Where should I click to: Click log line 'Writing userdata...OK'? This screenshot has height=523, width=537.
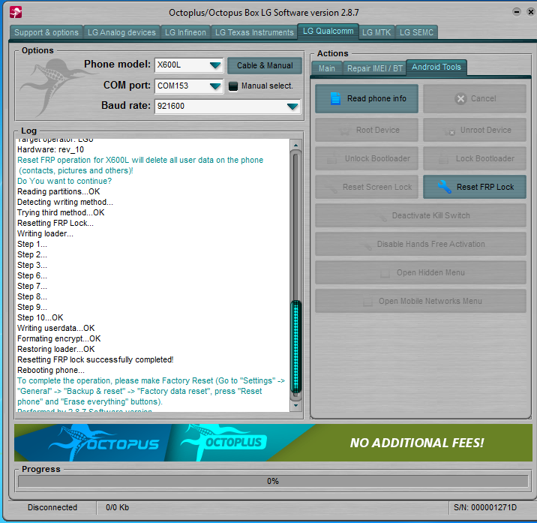[x=56, y=329]
